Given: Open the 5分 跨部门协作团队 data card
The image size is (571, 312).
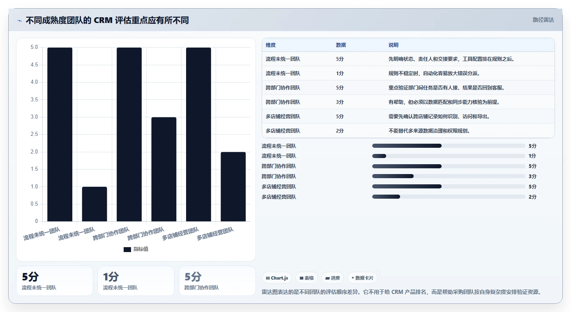Looking at the screenshot, I should tap(217, 281).
